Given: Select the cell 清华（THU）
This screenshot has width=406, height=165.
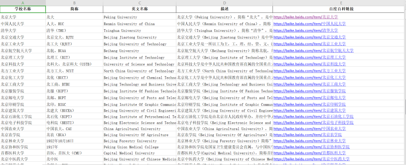Looking at the screenshot, I should click(x=74, y=30).
